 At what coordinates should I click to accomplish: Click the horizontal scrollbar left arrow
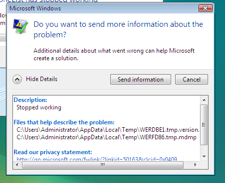pos(17,165)
